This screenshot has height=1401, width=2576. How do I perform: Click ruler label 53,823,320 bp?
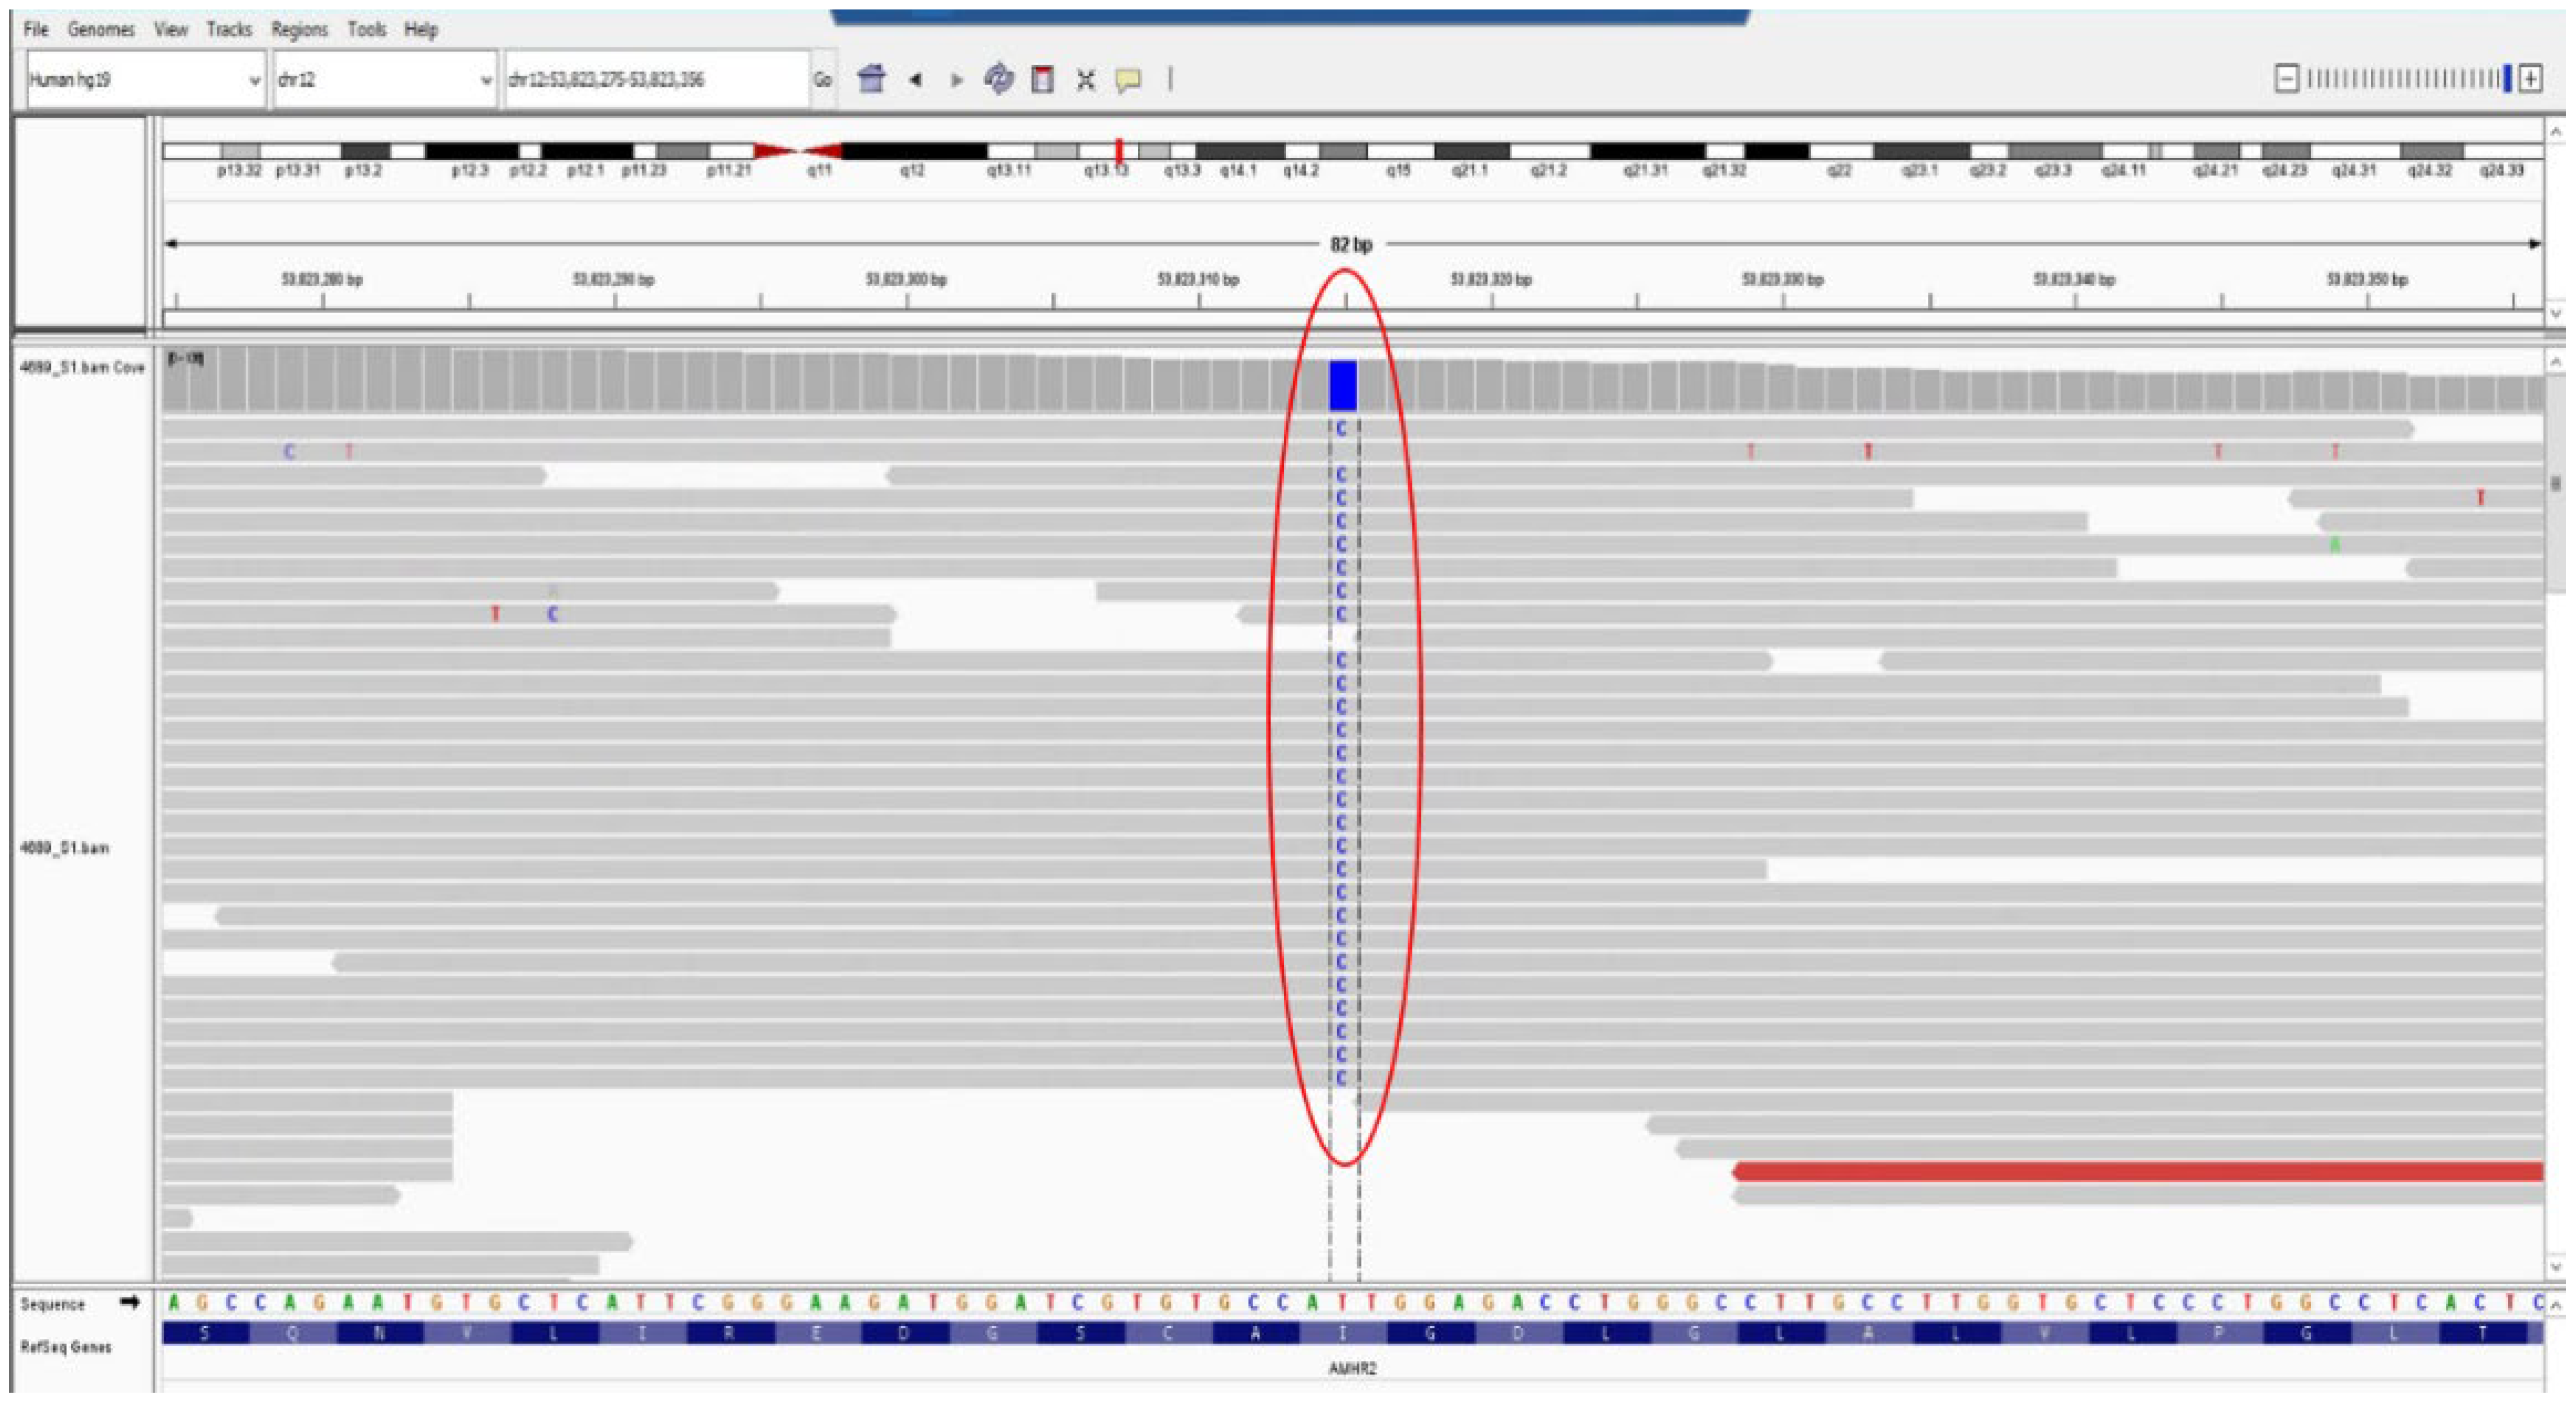[x=1491, y=279]
